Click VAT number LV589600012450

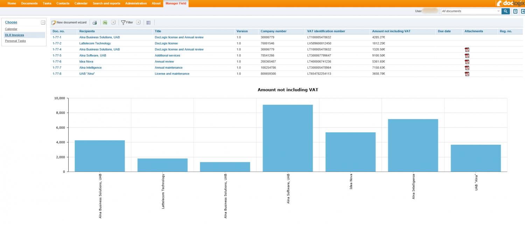click(319, 43)
